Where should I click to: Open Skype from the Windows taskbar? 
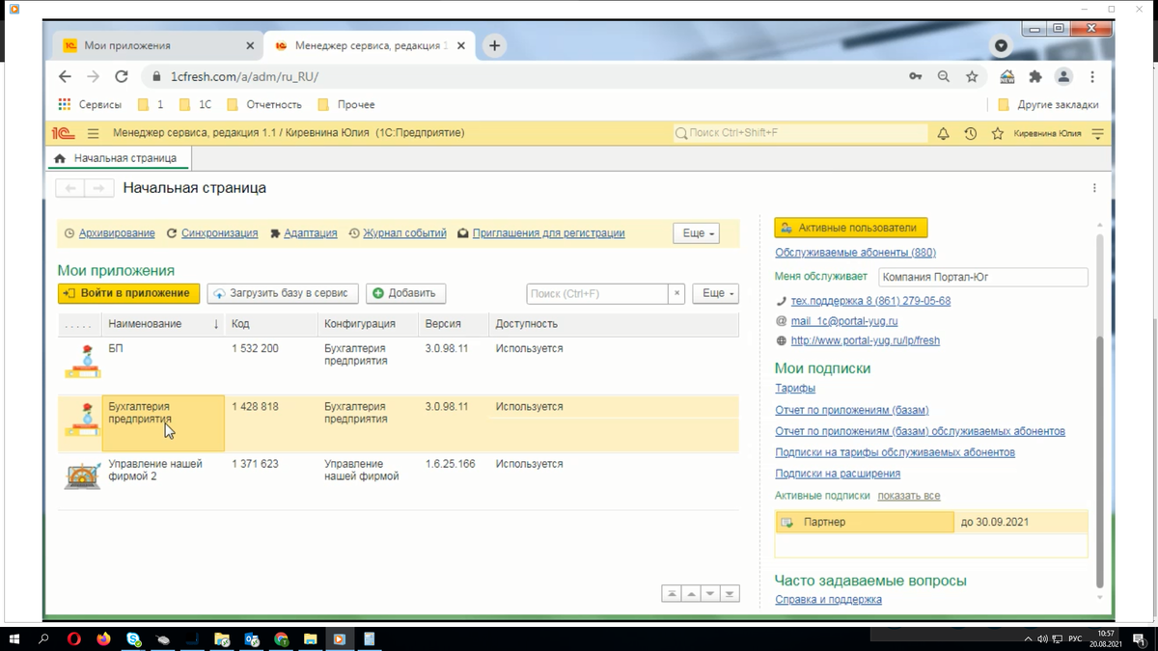pos(133,638)
